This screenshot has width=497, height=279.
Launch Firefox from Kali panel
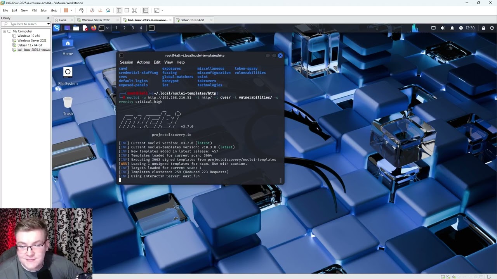click(x=94, y=28)
